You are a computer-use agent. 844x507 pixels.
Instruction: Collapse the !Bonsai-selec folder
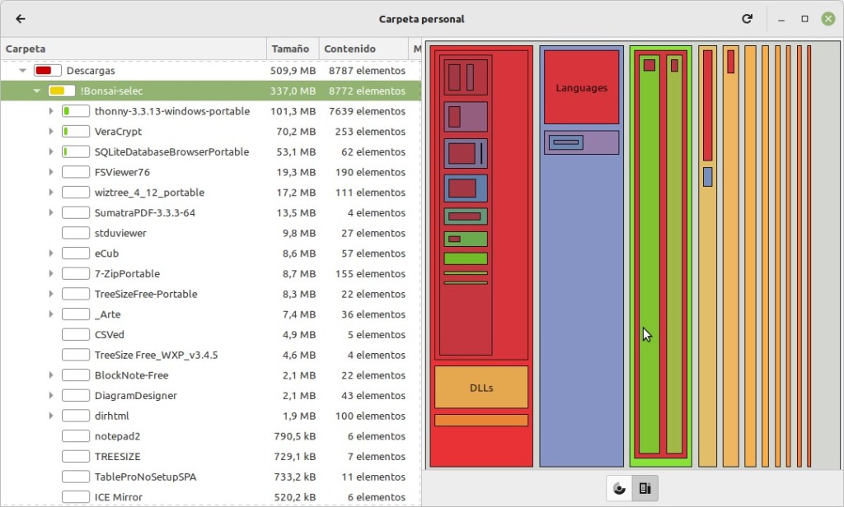click(x=37, y=91)
